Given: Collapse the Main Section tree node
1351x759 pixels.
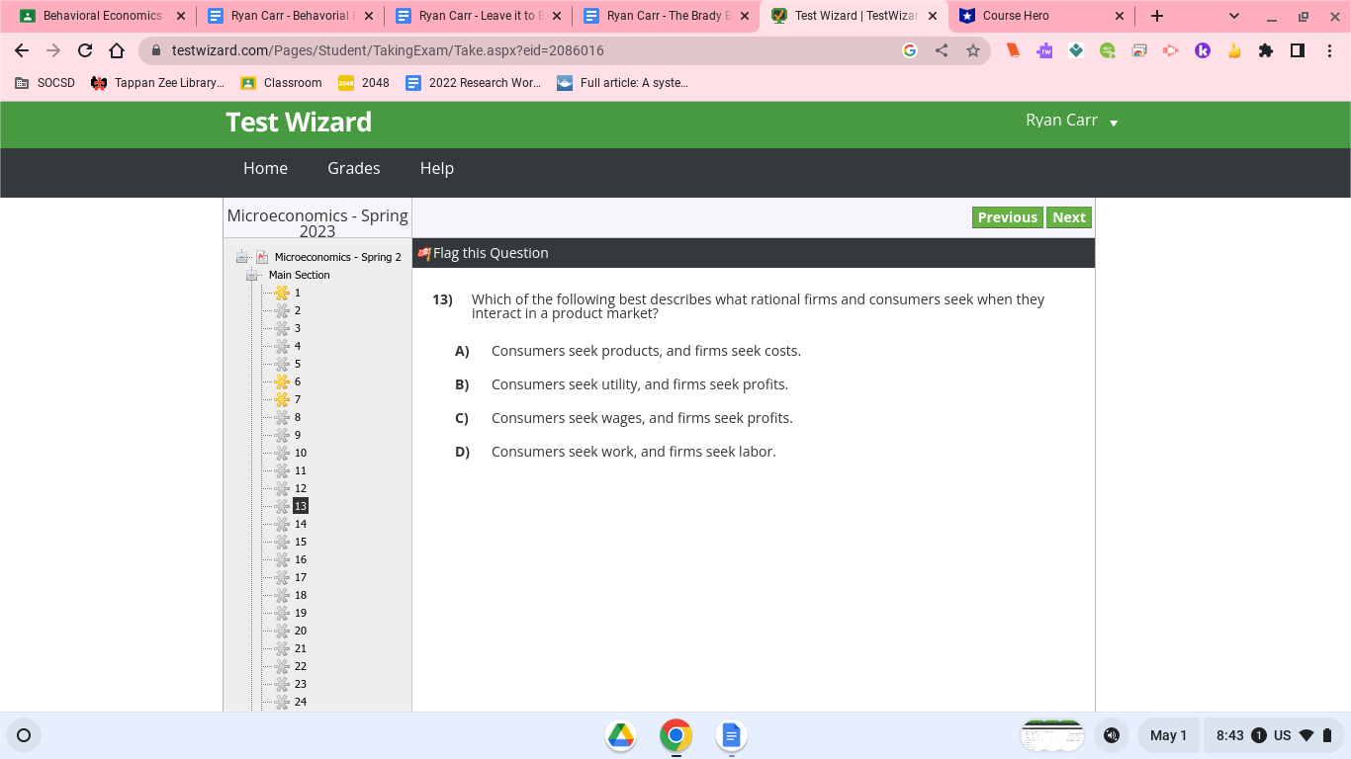Looking at the screenshot, I should click(252, 275).
